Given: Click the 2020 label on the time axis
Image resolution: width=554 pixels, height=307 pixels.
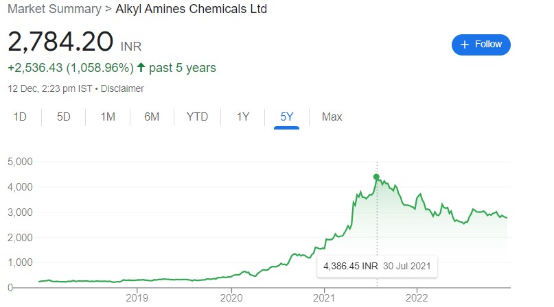Looking at the screenshot, I should click(231, 298).
